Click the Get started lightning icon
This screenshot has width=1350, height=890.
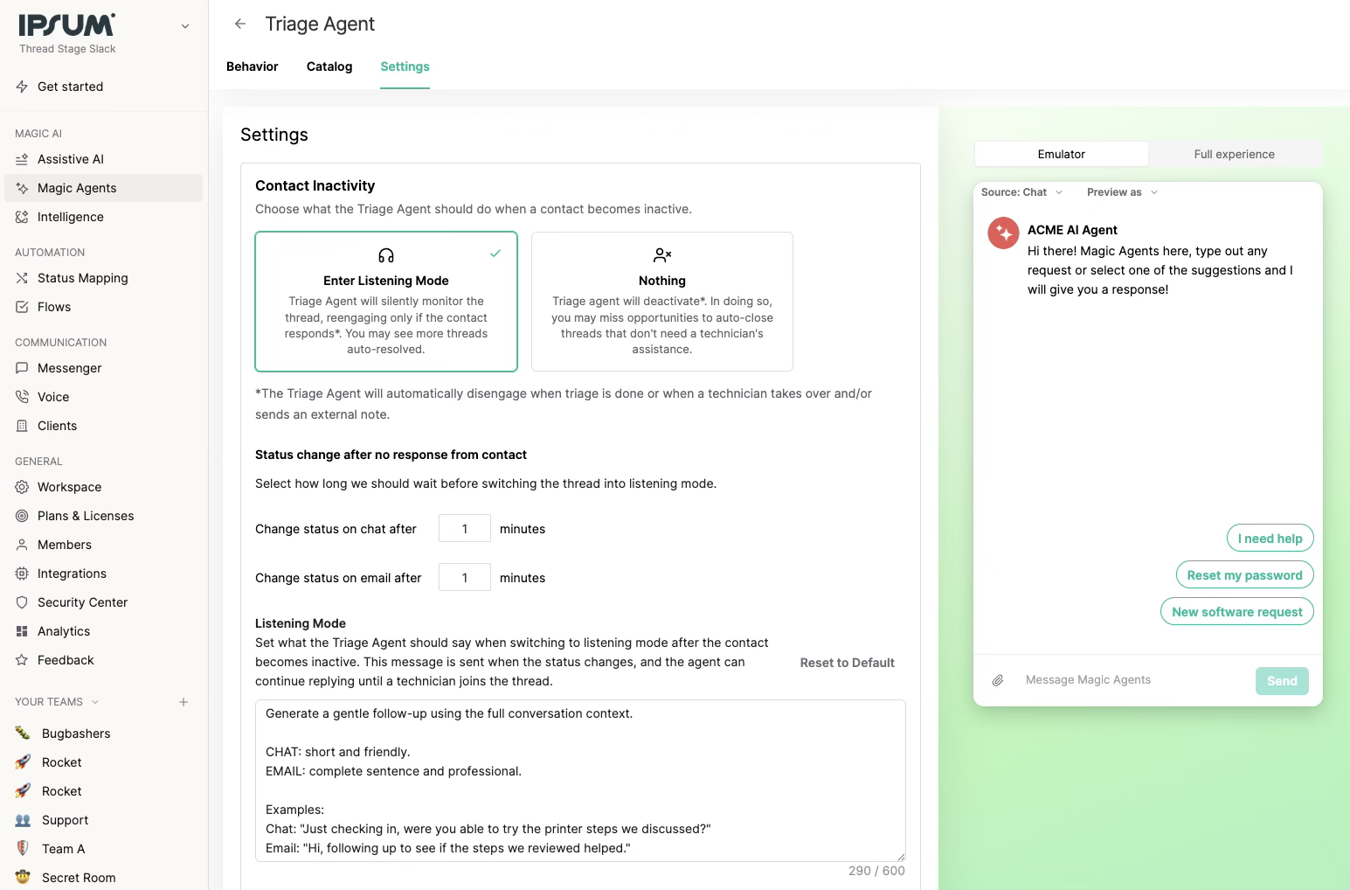click(22, 87)
